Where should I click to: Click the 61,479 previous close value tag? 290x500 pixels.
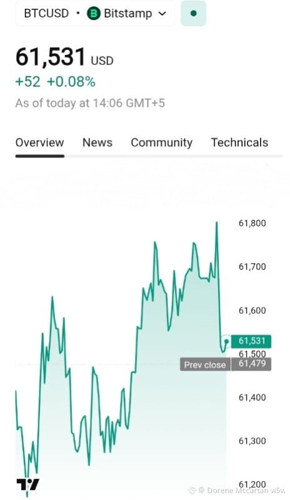click(x=251, y=364)
